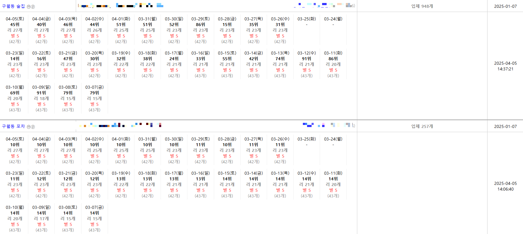Click the 03-10(월) date in 구월동 포차
523x234 pixels.
pyautogui.click(x=15, y=207)
